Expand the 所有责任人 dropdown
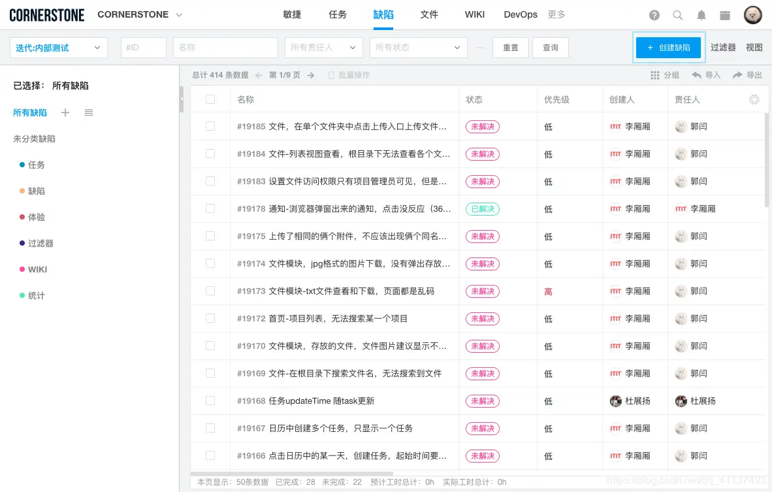Image resolution: width=772 pixels, height=492 pixels. pyautogui.click(x=323, y=48)
